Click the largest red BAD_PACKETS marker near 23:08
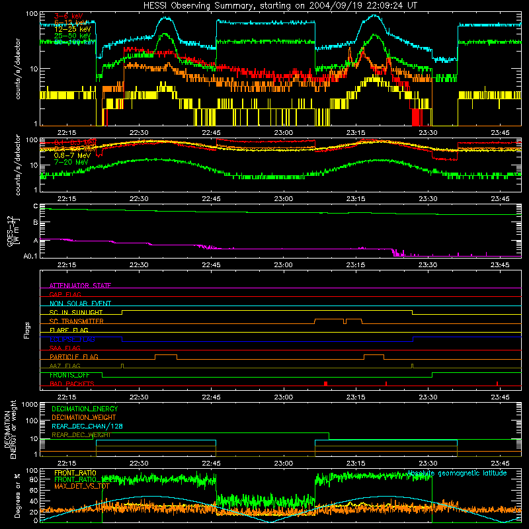 pyautogui.click(x=325, y=384)
